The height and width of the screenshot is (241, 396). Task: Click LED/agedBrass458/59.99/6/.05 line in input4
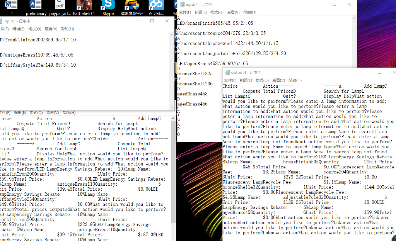(x=213, y=63)
